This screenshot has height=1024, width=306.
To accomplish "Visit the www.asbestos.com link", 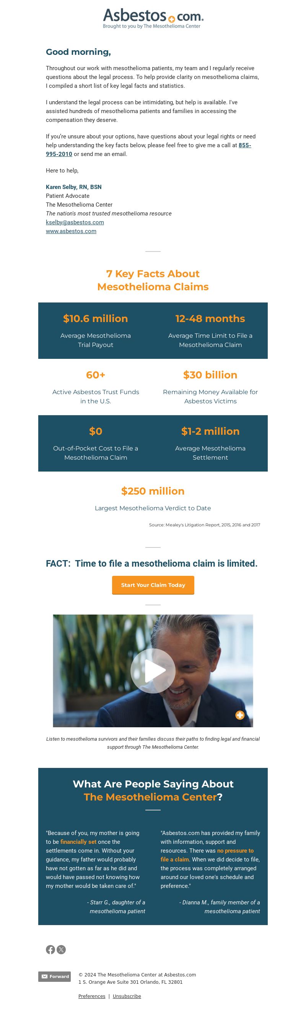I will pos(71,231).
